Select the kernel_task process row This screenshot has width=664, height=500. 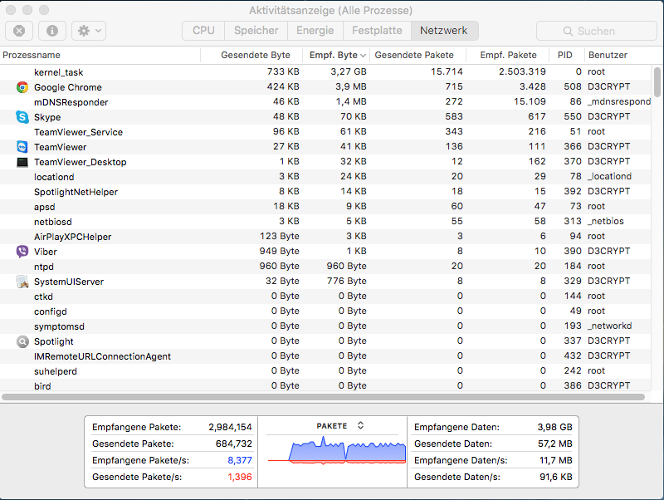[x=325, y=72]
